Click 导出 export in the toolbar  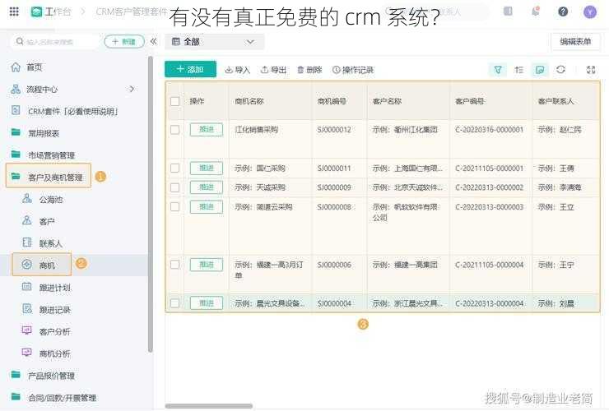point(273,70)
